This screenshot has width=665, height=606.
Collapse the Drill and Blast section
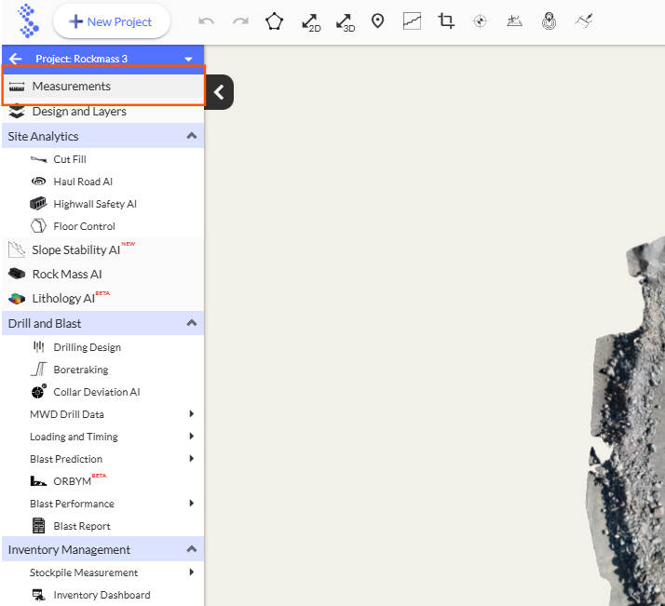click(192, 323)
